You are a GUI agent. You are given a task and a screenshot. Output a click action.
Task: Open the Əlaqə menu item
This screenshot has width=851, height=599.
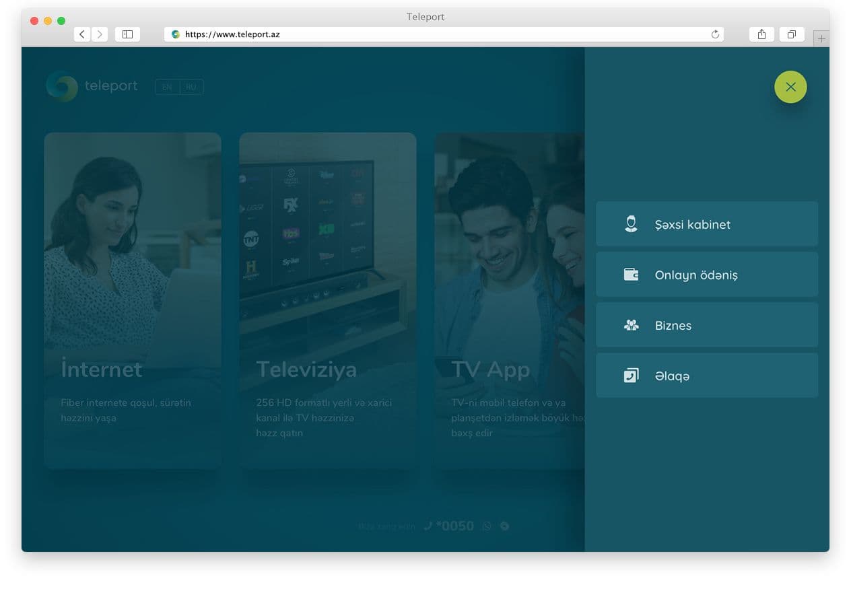pyautogui.click(x=707, y=376)
